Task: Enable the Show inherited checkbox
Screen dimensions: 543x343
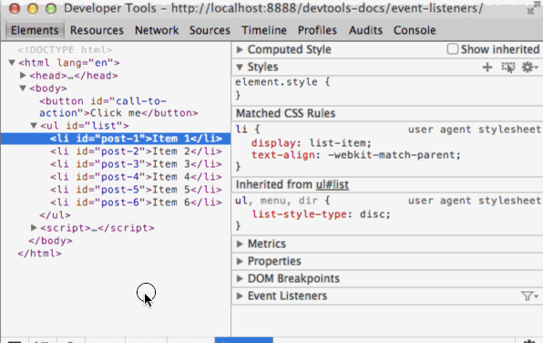Action: tap(452, 49)
